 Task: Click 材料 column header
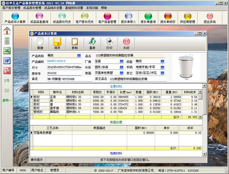(41, 92)
